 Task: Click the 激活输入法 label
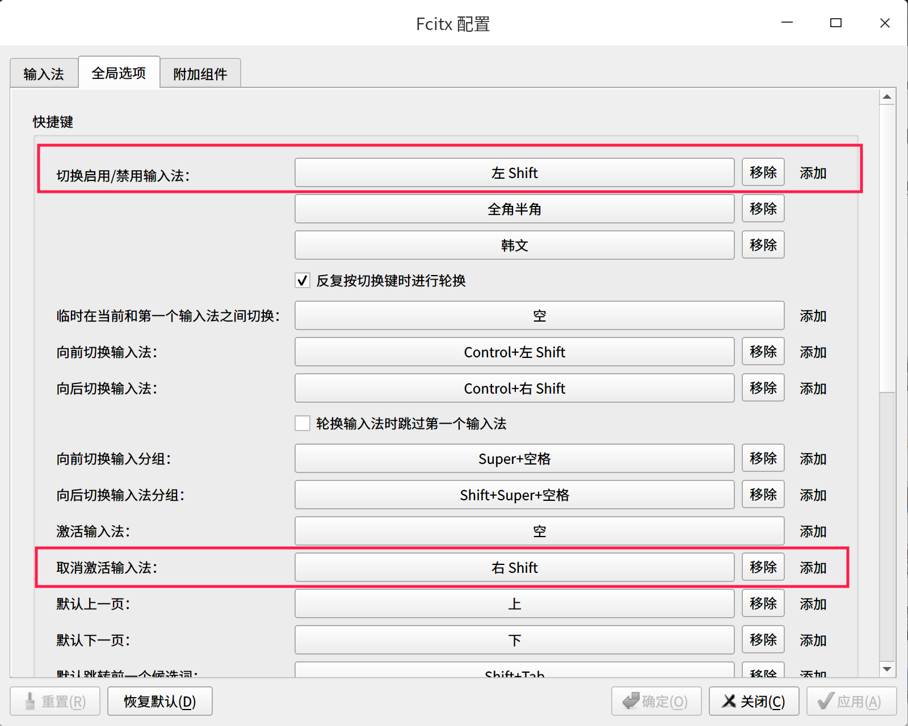click(93, 531)
